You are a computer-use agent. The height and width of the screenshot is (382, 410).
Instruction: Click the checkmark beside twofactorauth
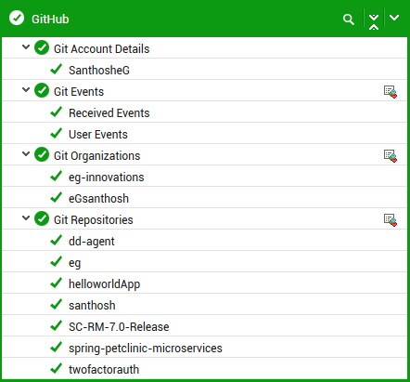point(57,368)
